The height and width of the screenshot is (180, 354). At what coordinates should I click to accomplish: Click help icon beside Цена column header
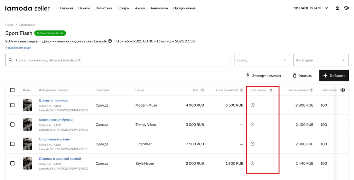tap(202, 90)
